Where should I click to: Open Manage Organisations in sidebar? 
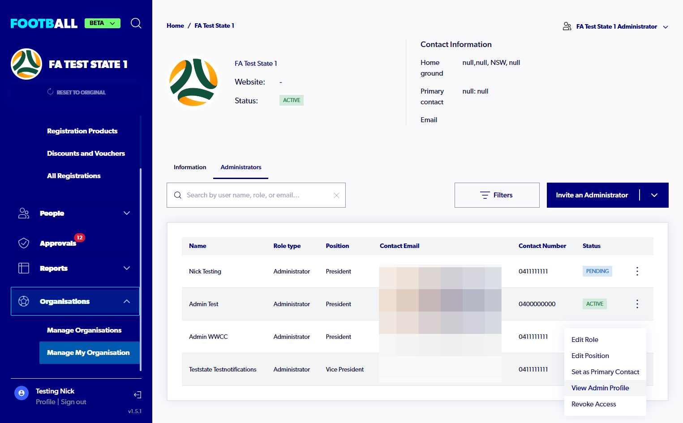coord(84,330)
